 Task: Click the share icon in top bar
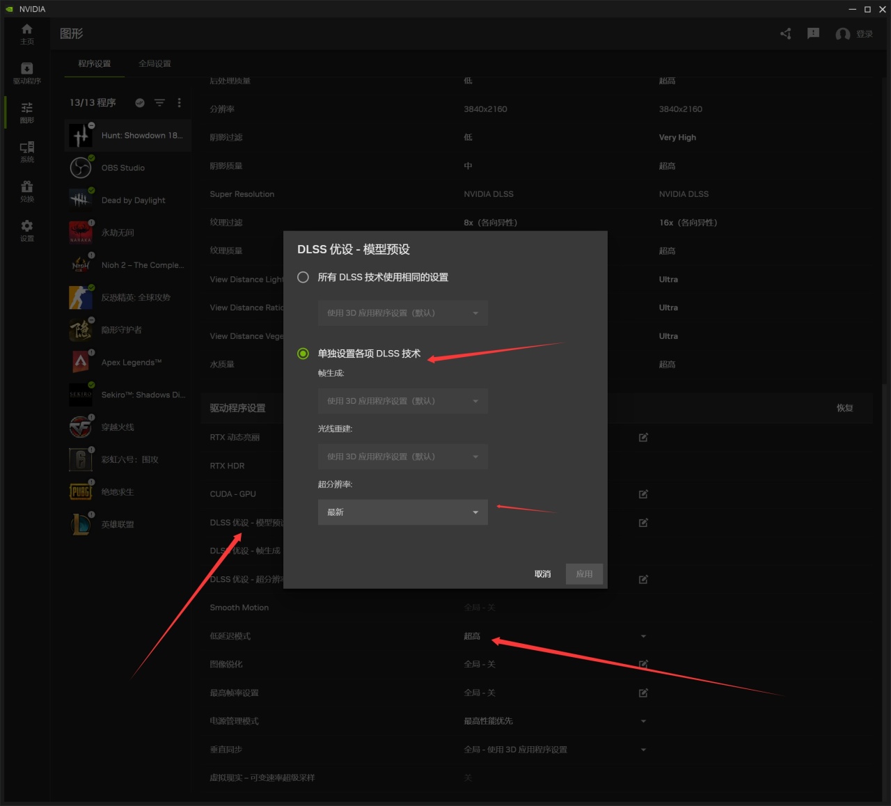pos(786,33)
